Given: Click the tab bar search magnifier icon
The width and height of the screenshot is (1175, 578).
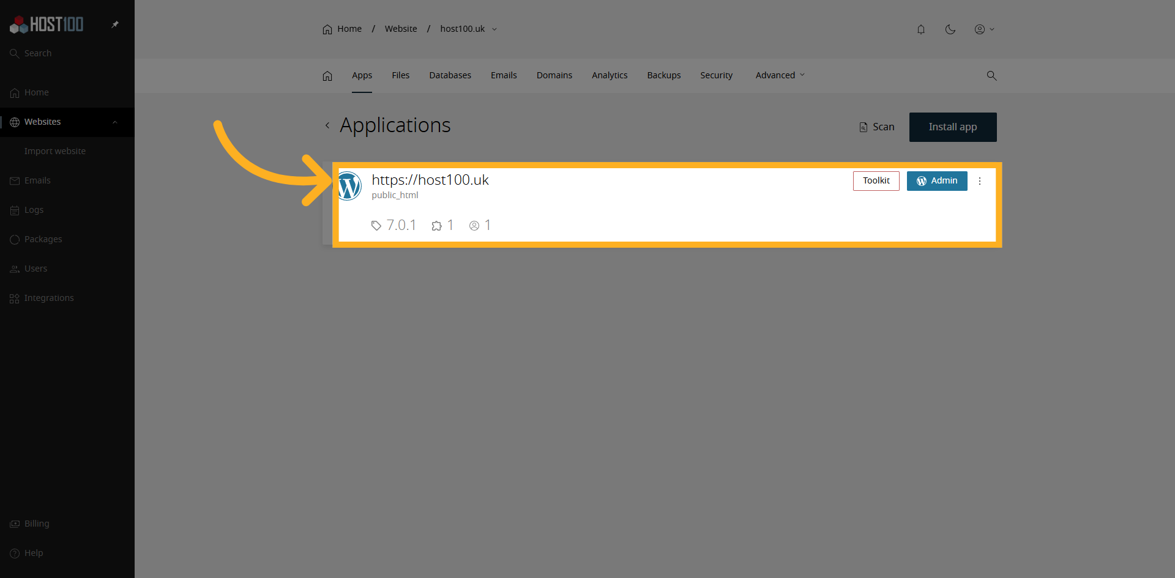Looking at the screenshot, I should (x=992, y=76).
